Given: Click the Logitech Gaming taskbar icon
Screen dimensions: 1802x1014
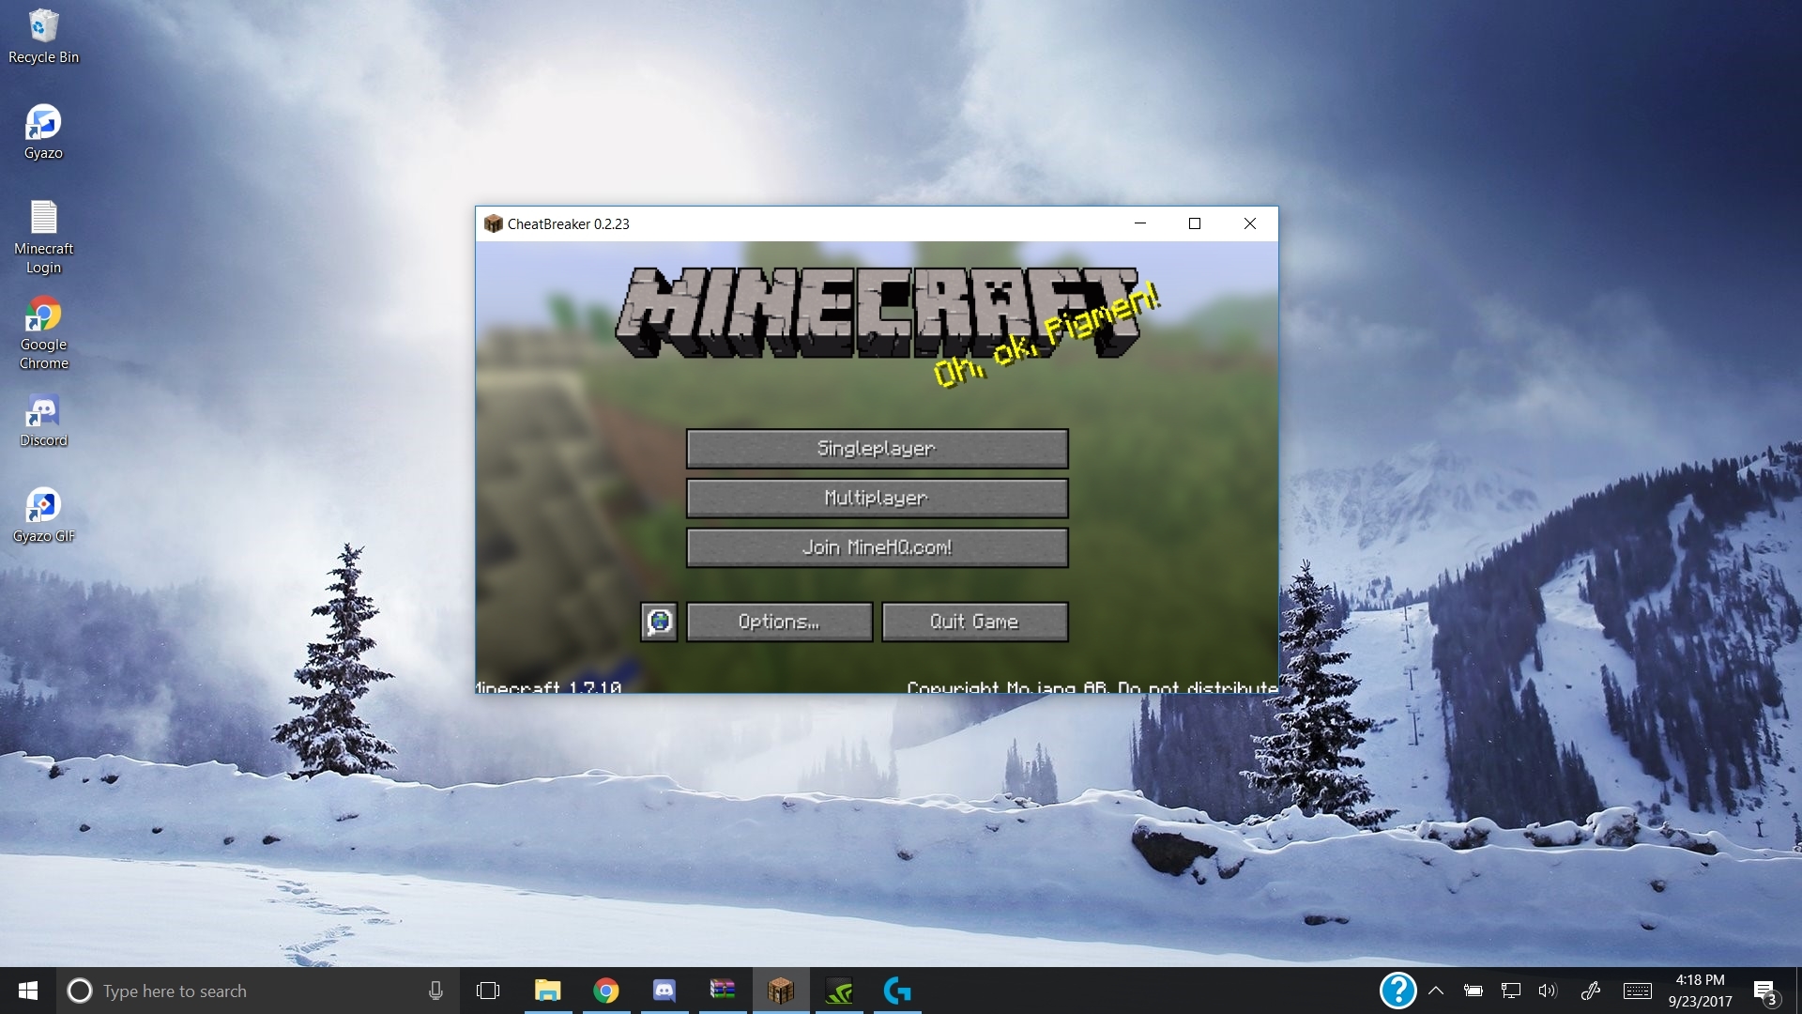Looking at the screenshot, I should pyautogui.click(x=897, y=991).
